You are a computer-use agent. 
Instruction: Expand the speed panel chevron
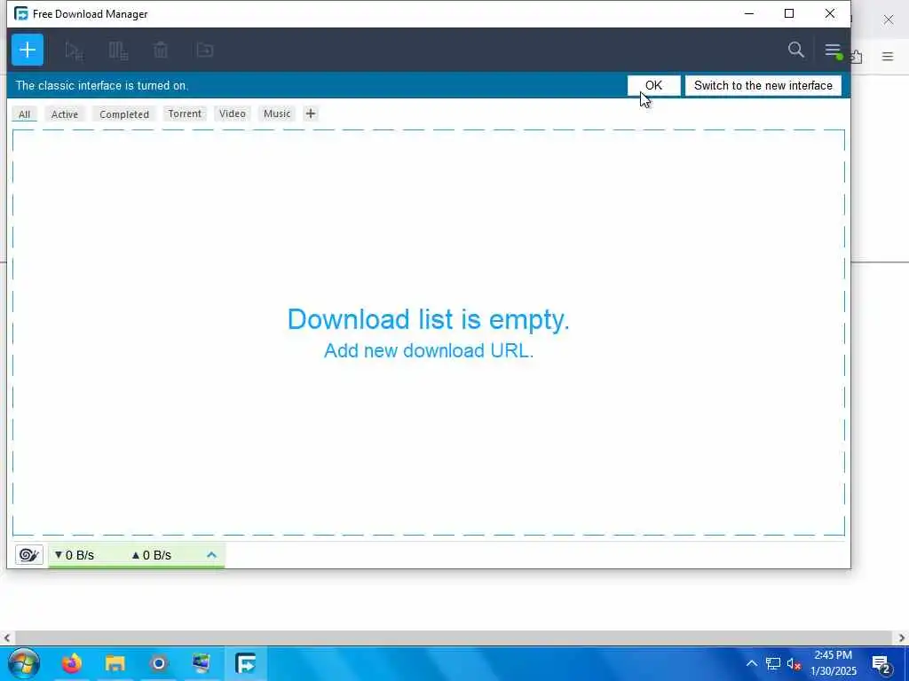click(x=211, y=555)
